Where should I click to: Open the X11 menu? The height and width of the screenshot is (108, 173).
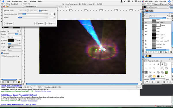(8, 1)
